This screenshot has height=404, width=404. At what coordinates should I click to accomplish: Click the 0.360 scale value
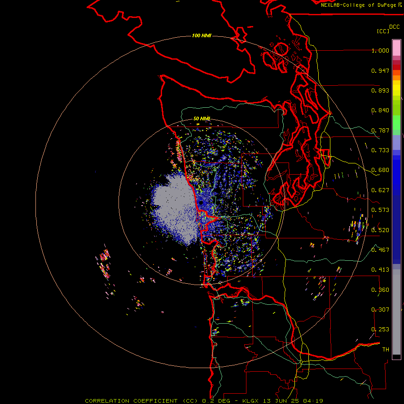pyautogui.click(x=380, y=290)
